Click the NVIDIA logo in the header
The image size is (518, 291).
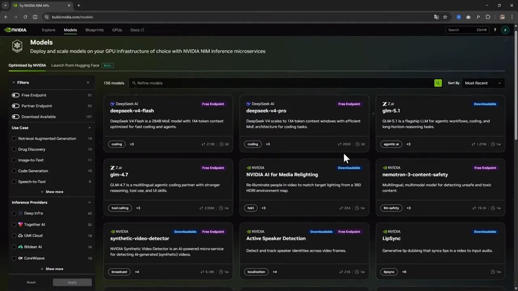[x=15, y=30]
